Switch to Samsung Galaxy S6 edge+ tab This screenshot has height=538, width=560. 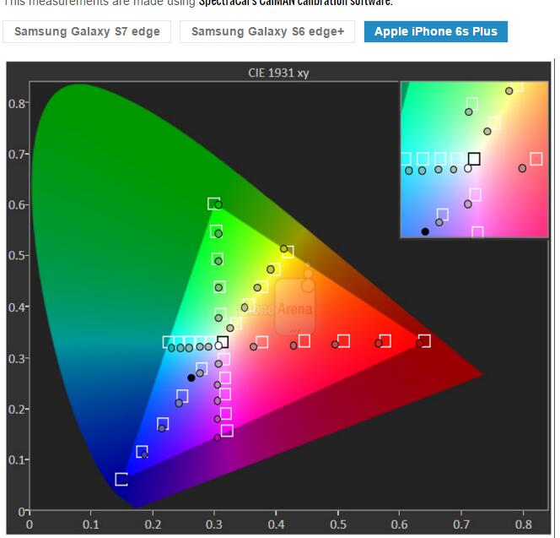pos(267,31)
